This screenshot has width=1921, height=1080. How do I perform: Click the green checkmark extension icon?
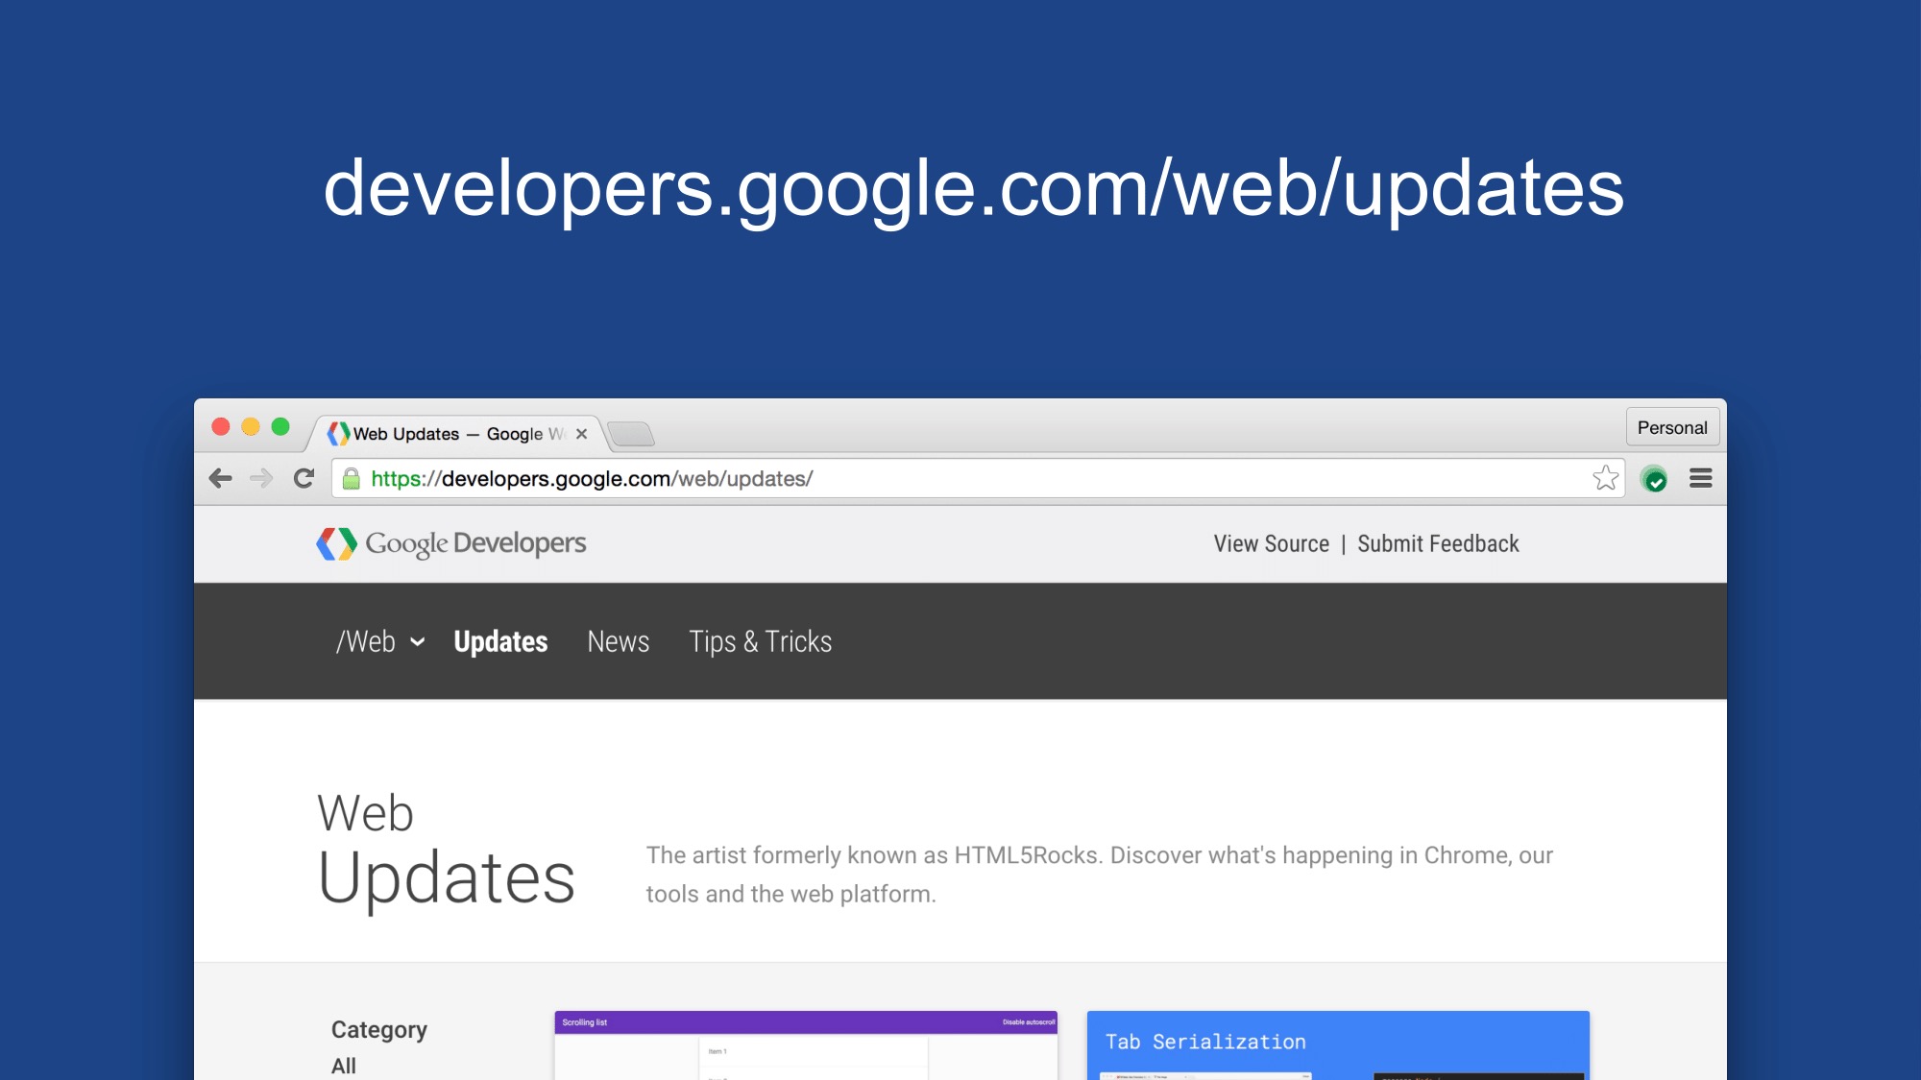pyautogui.click(x=1654, y=479)
